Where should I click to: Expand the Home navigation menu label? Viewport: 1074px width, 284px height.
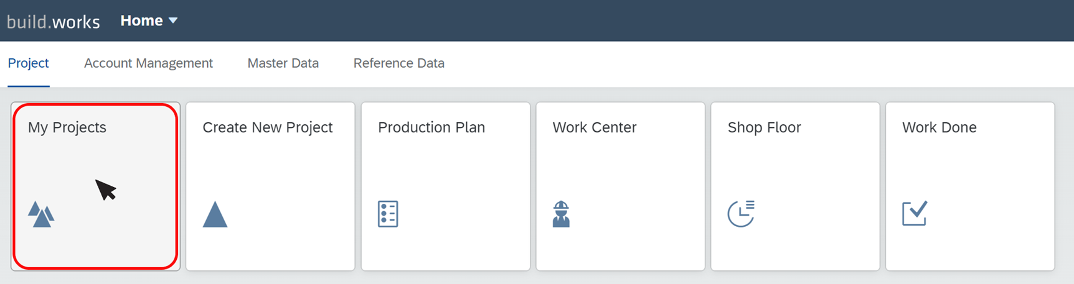coord(141,21)
